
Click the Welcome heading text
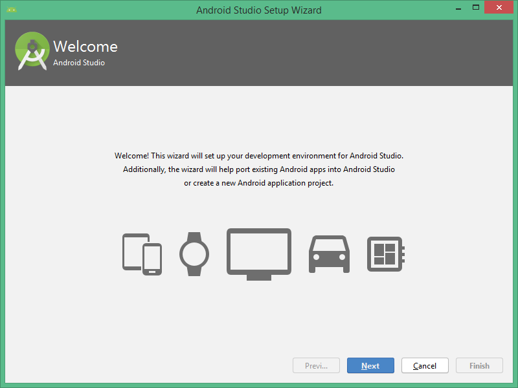click(x=85, y=46)
